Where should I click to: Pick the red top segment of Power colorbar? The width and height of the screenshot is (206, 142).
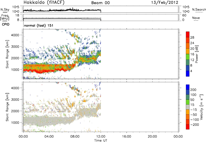point(188,34)
